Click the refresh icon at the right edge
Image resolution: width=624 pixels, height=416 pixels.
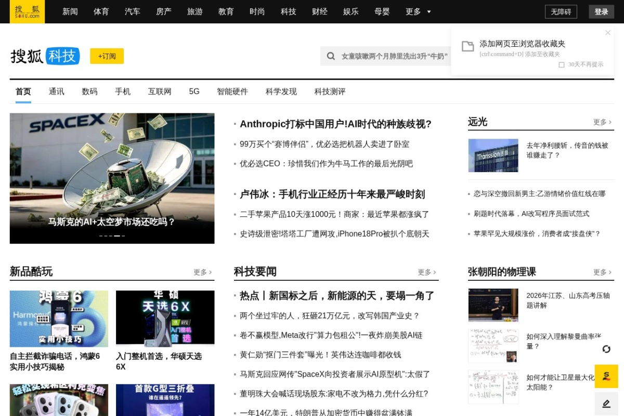(x=606, y=349)
